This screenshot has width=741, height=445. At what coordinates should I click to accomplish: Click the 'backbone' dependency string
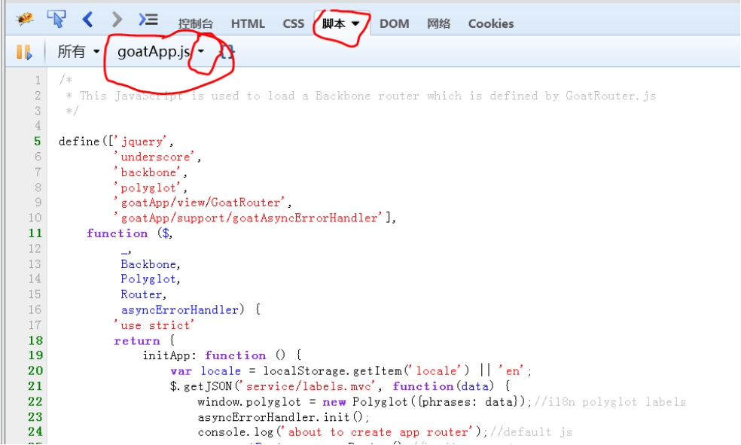point(148,172)
